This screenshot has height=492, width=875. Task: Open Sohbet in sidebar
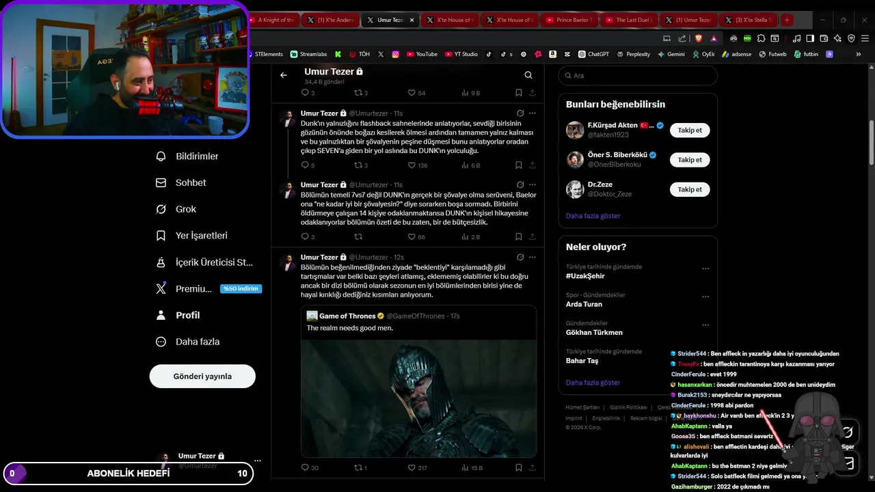click(181, 182)
